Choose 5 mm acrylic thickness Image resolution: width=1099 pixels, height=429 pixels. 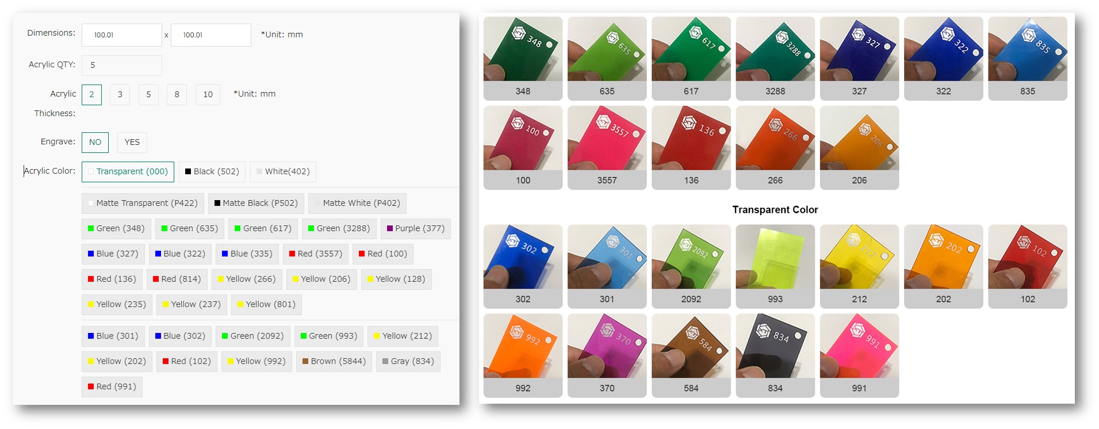[148, 95]
